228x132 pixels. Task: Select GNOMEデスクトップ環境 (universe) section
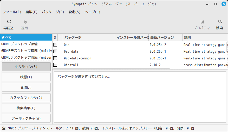[x=26, y=57]
